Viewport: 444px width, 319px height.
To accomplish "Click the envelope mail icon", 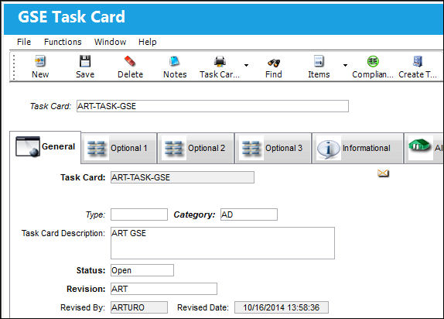I will click(383, 173).
